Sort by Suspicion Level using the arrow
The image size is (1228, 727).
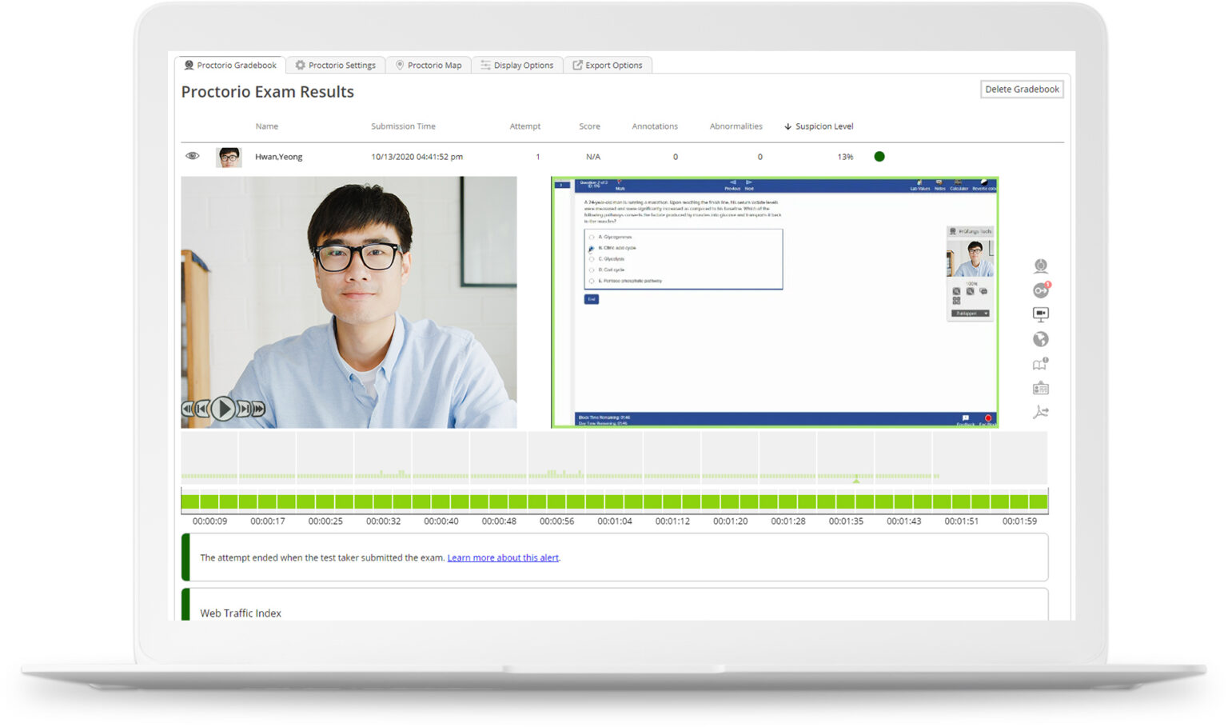[788, 126]
